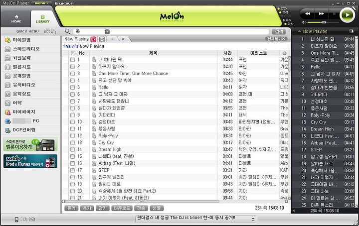The height and width of the screenshot is (226, 359).
Task: Mute sound via the speaker icon
Action: tap(304, 22)
